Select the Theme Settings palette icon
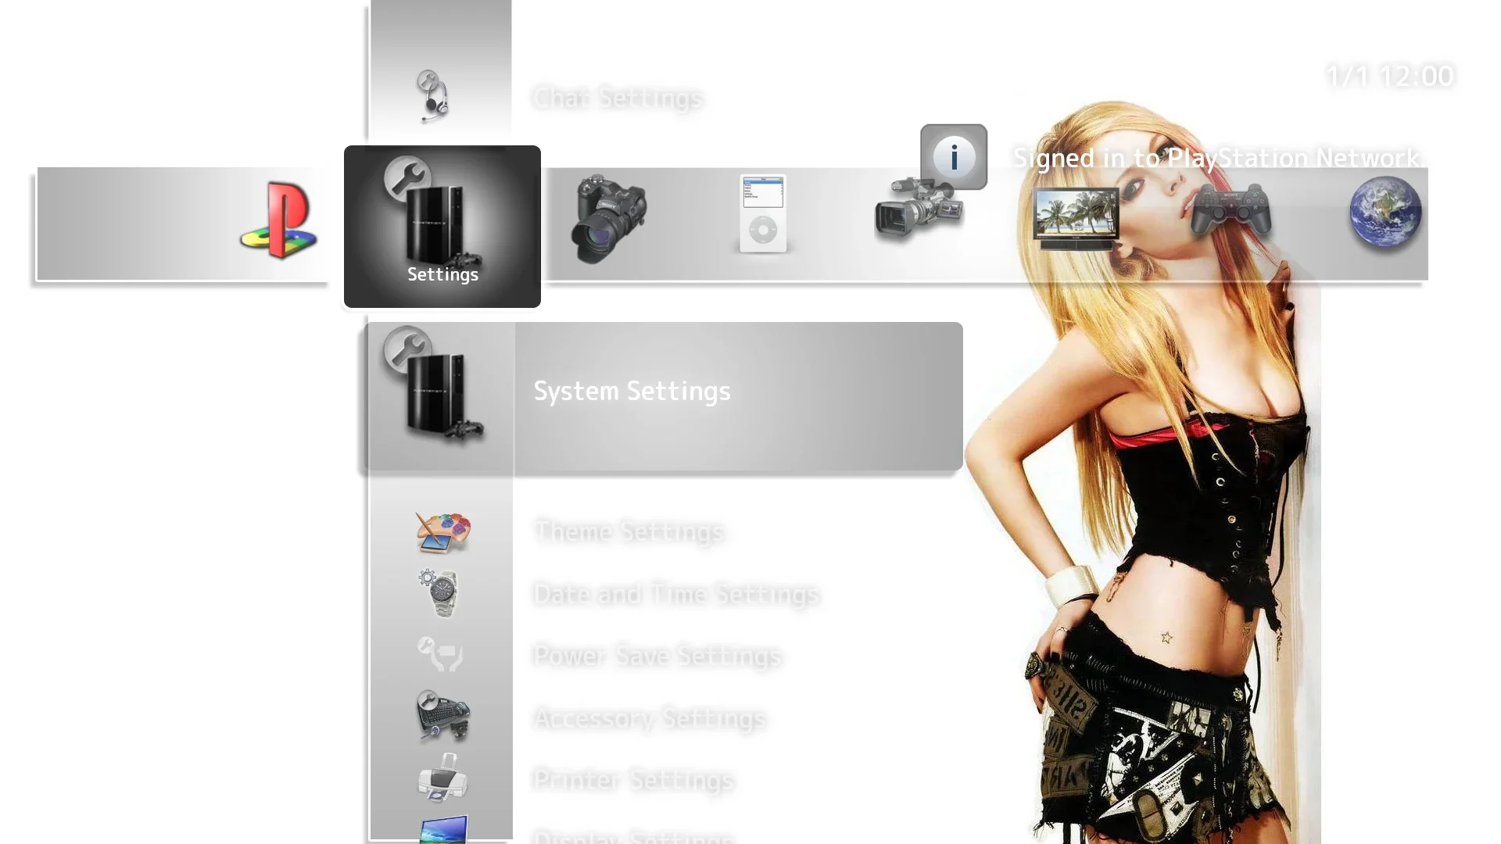 point(443,532)
